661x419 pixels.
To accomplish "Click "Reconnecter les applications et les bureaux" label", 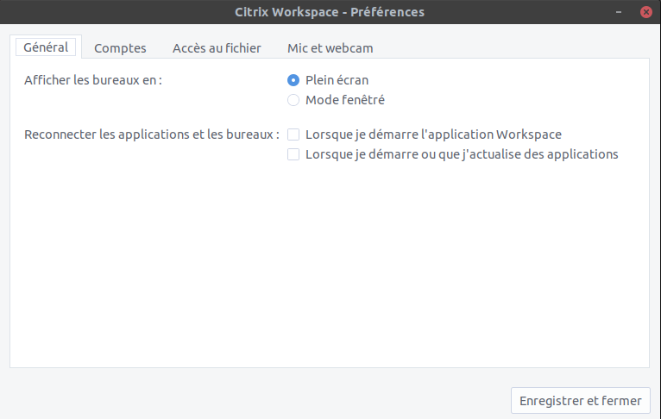I will 152,134.
